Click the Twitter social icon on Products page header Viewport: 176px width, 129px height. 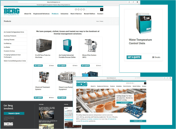pyautogui.click(x=76, y=9)
